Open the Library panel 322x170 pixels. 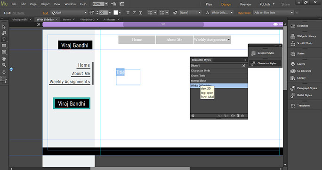(x=298, y=78)
